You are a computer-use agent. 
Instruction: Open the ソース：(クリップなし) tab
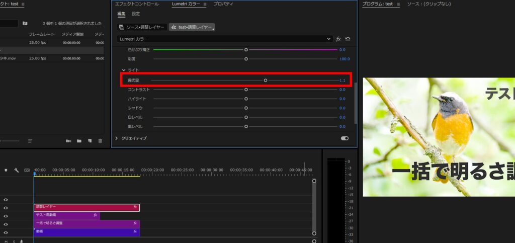tap(429, 4)
